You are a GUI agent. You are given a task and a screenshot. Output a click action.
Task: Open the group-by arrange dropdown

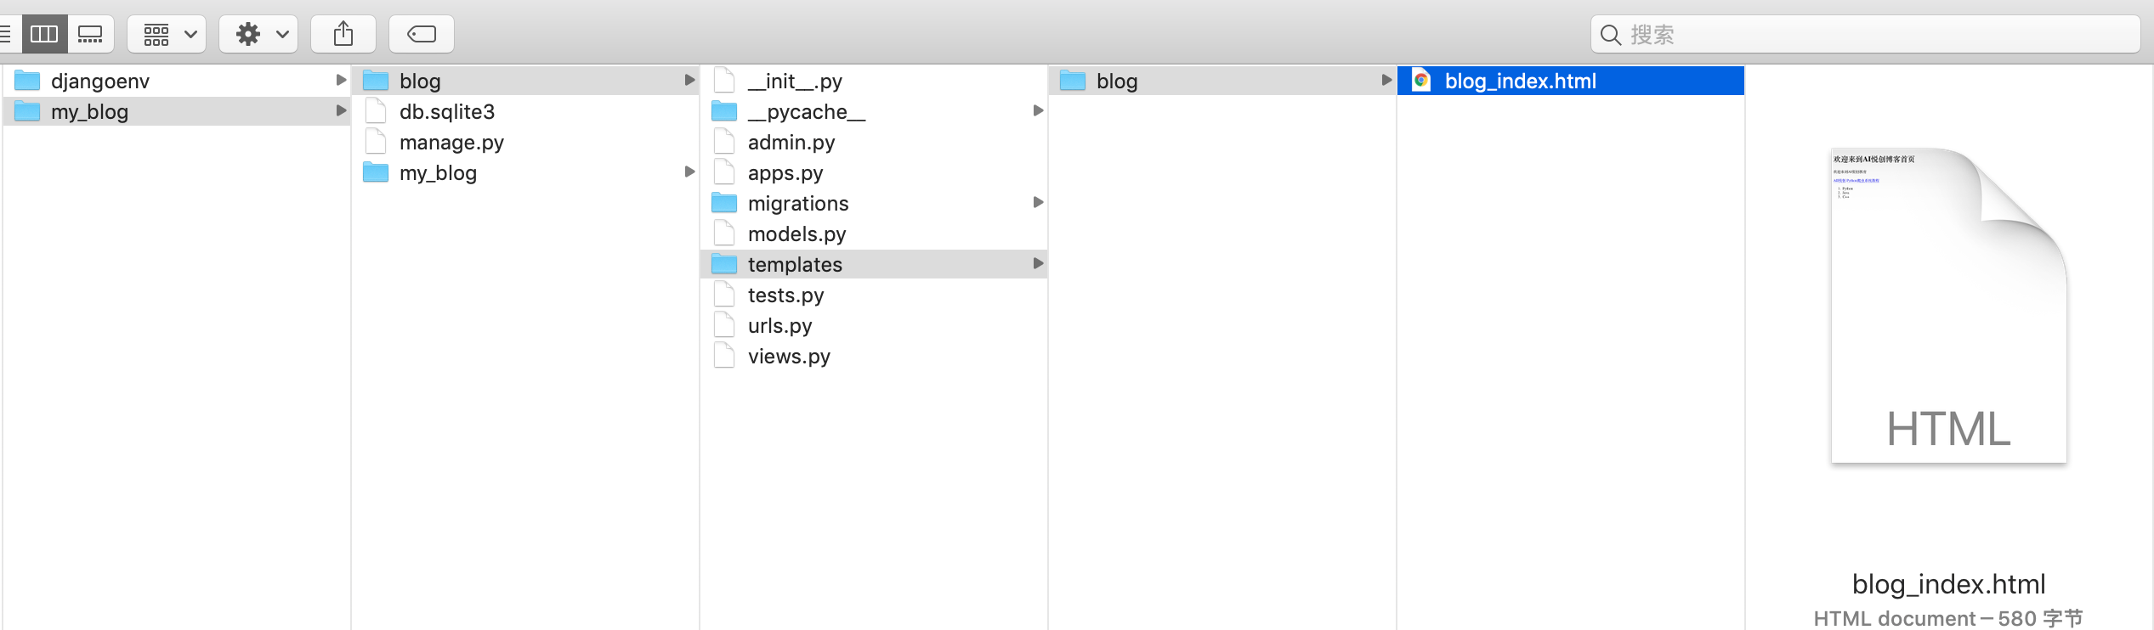(167, 34)
